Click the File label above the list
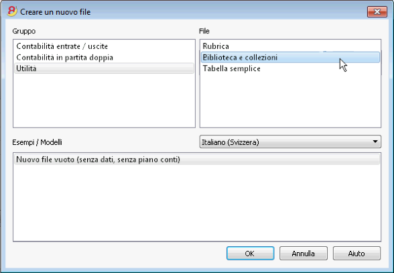The image size is (394, 273). [x=204, y=32]
